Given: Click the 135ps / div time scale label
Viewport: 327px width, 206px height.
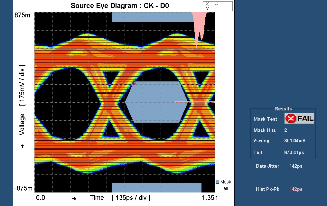Looking at the screenshot, I should [x=131, y=198].
